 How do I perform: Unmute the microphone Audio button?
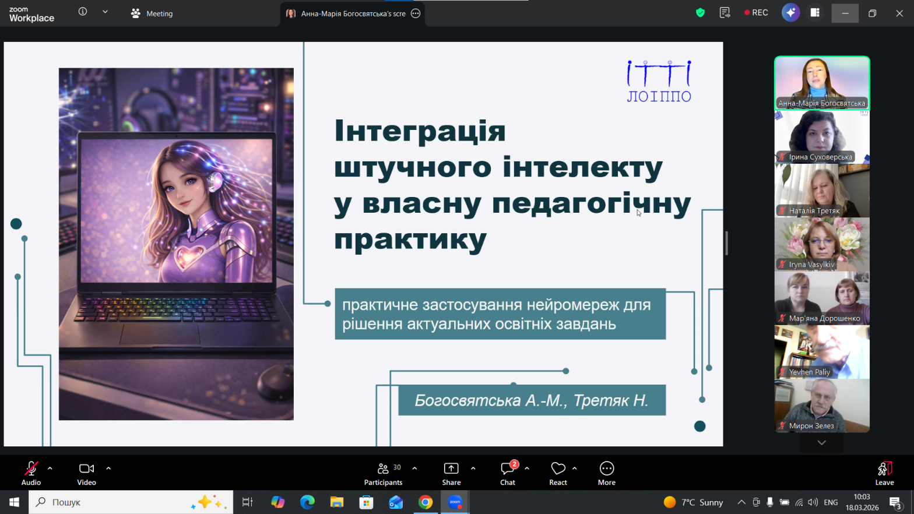[x=31, y=473]
